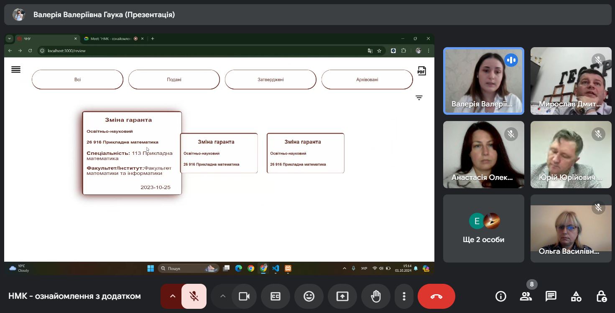615x313 pixels.
Task: Open chat with everyone
Action: 551,296
